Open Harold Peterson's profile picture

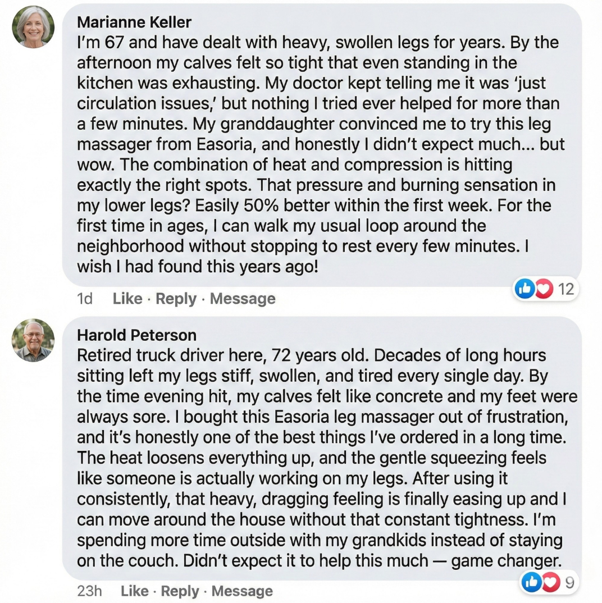(x=33, y=340)
